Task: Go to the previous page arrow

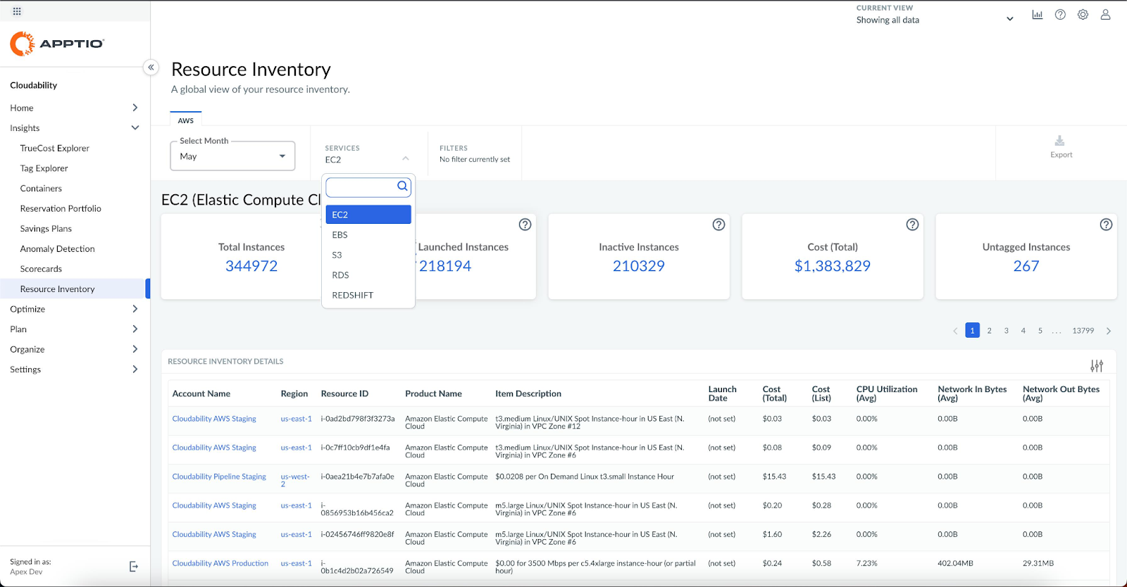Action: (x=955, y=331)
